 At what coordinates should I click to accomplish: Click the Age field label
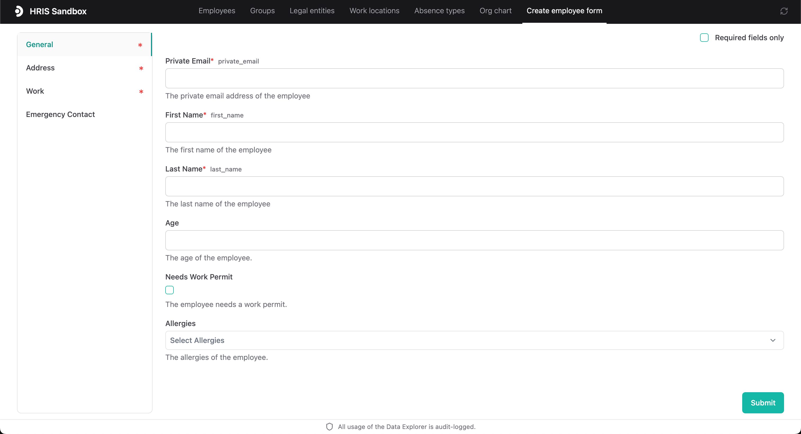(172, 223)
